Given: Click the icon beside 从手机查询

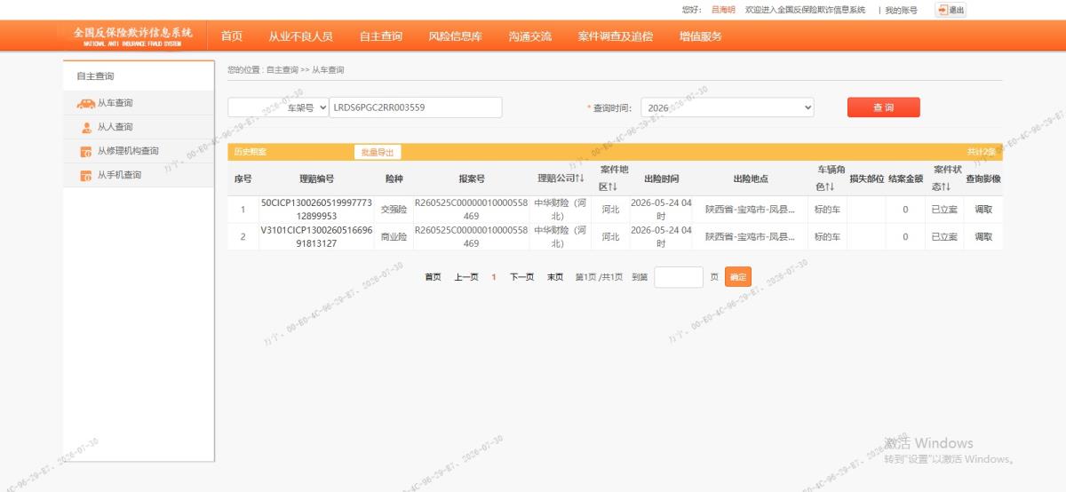Looking at the screenshot, I should pyautogui.click(x=86, y=176).
